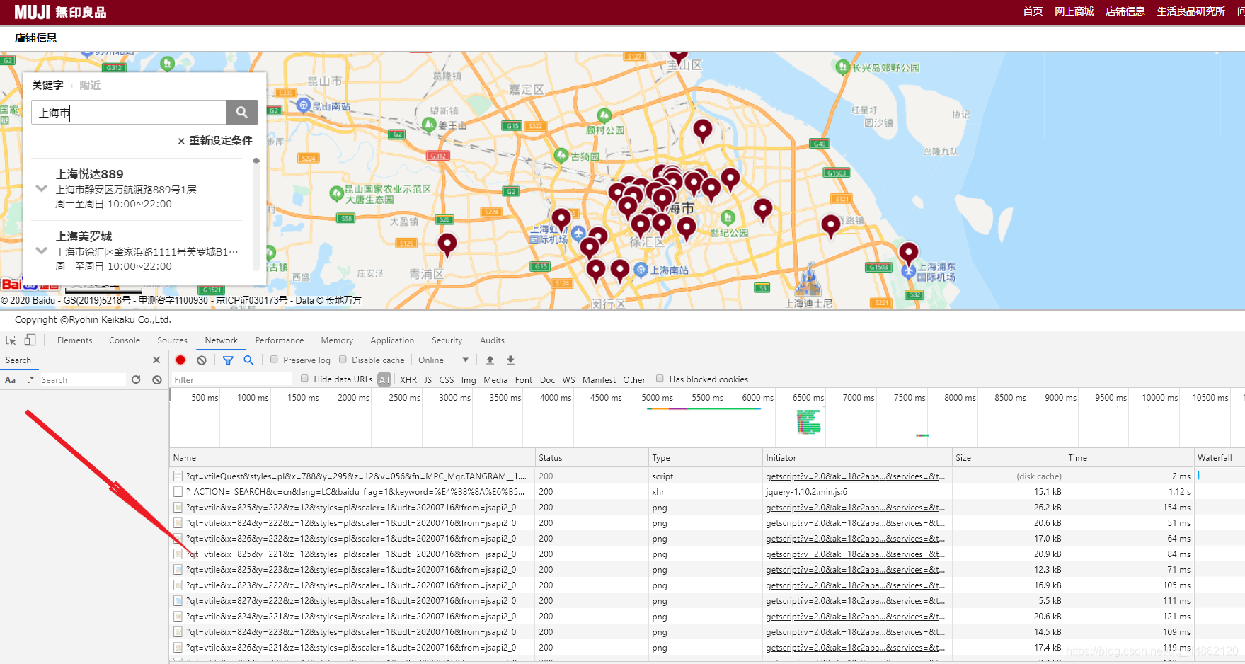Image resolution: width=1245 pixels, height=664 pixels.
Task: Click the 6500 ms request cluster in overview
Action: [808, 422]
